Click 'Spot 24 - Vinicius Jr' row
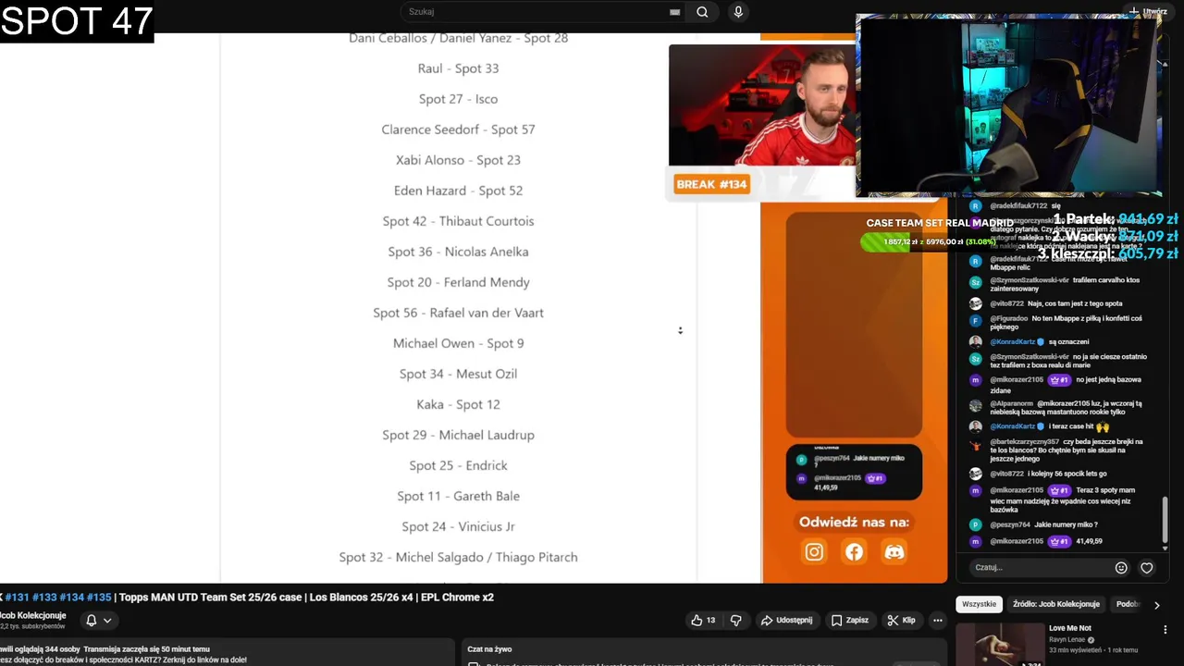This screenshot has width=1184, height=666. [458, 526]
